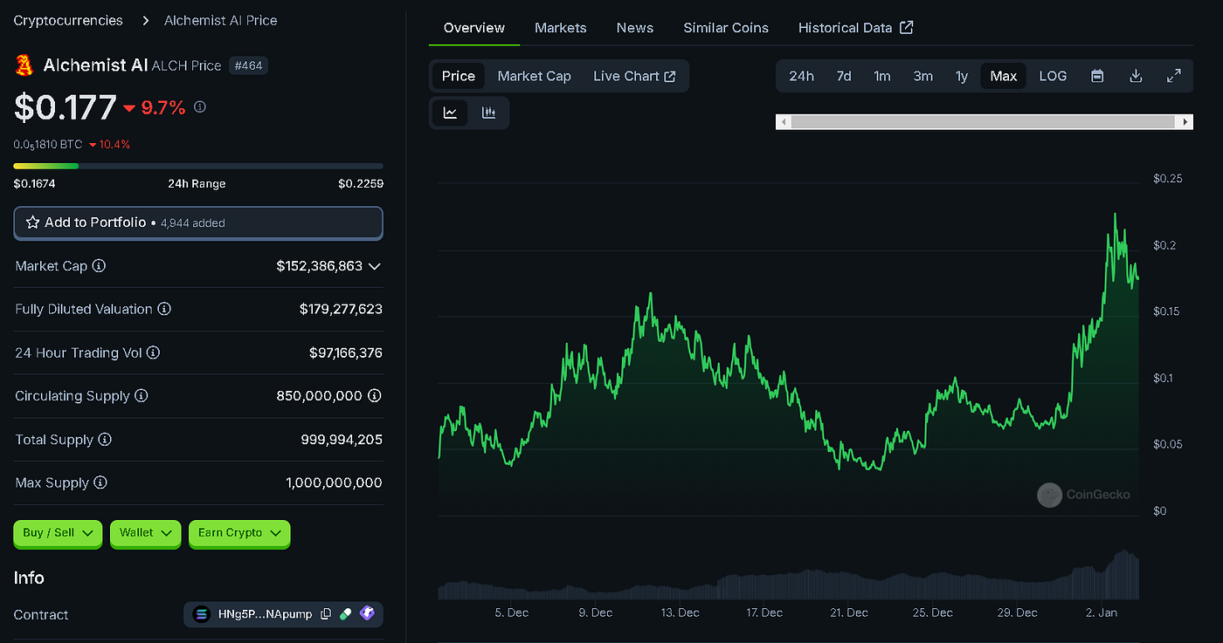The image size is (1223, 643).
Task: Set chart range to Max
Action: point(1004,76)
